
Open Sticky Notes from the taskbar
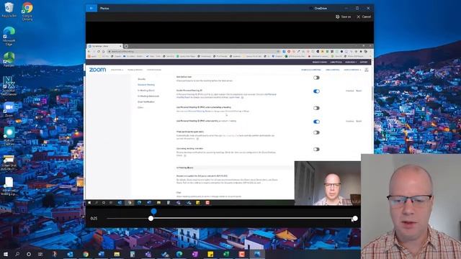click(210, 254)
